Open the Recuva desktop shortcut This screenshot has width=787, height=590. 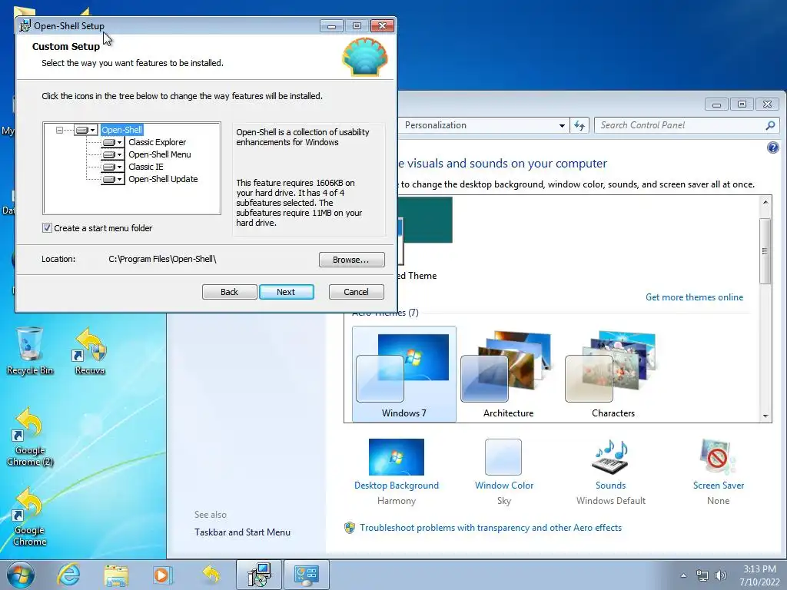(90, 352)
